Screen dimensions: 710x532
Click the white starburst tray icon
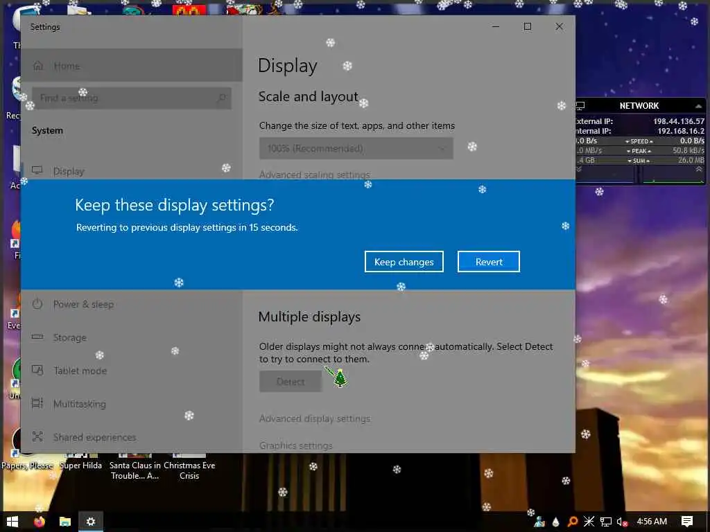[x=589, y=522]
